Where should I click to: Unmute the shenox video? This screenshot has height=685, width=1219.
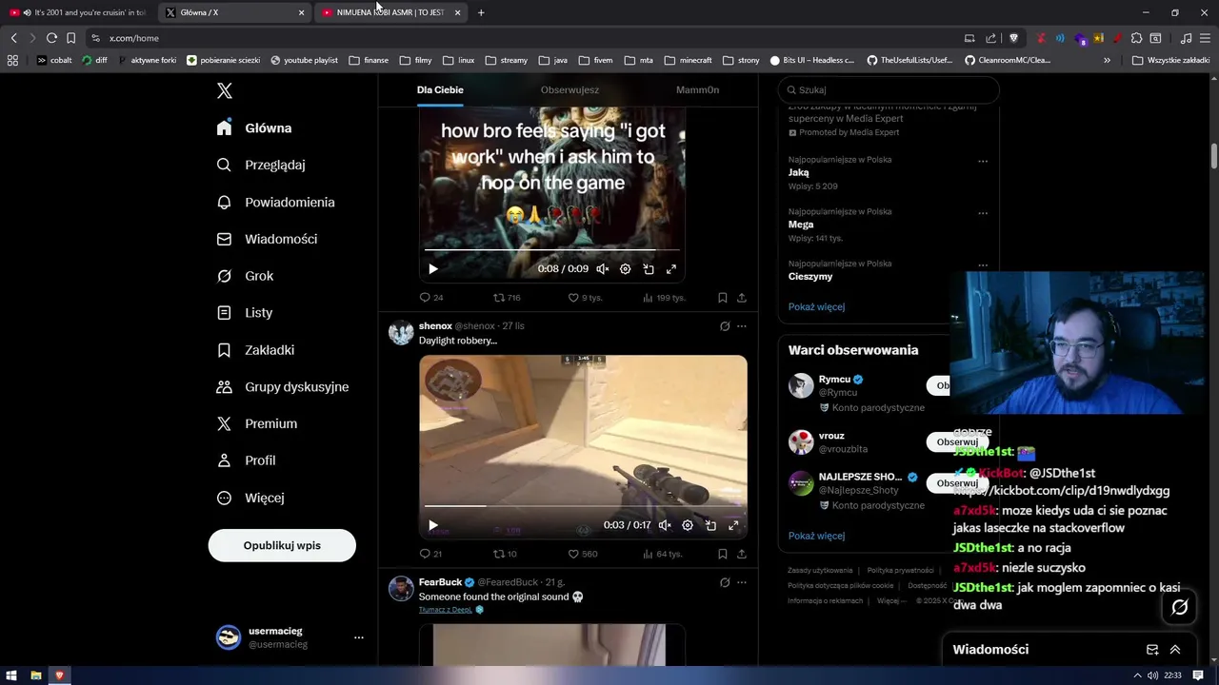(x=665, y=525)
